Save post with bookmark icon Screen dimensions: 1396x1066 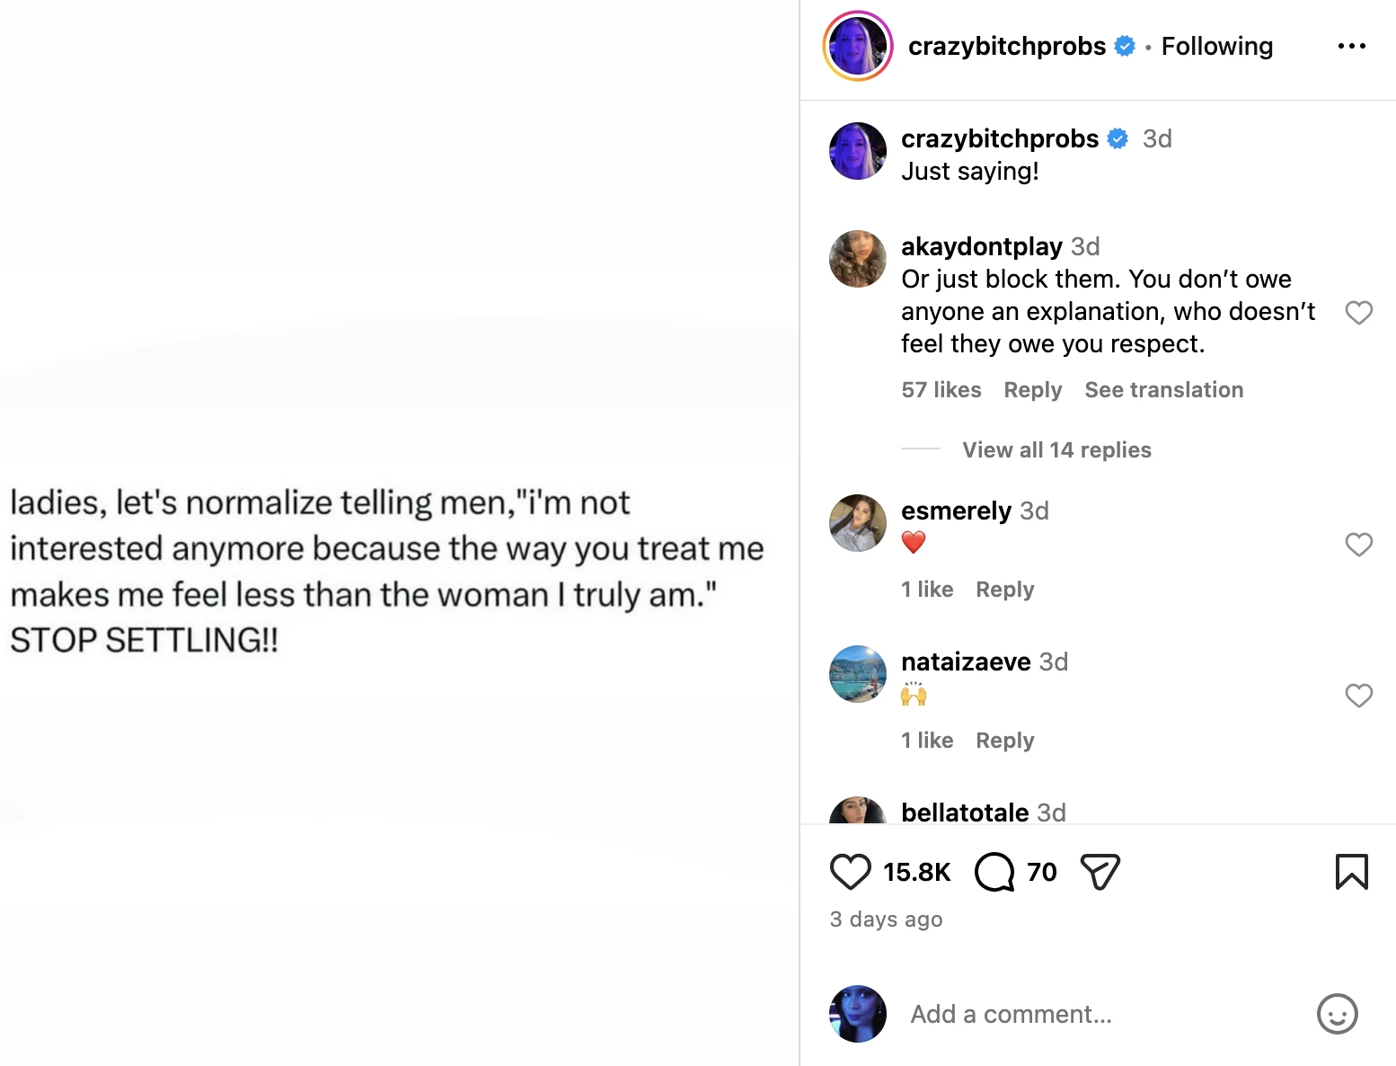[1351, 872]
